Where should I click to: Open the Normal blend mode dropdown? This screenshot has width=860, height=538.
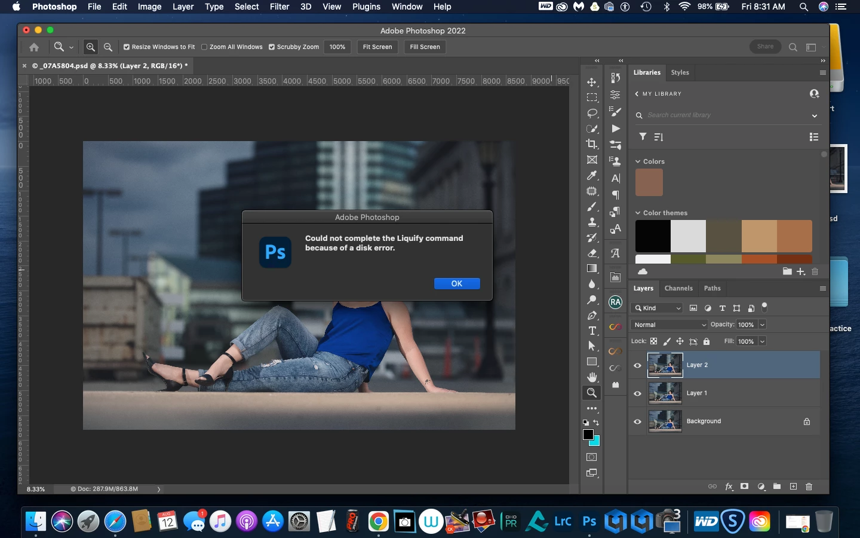669,325
